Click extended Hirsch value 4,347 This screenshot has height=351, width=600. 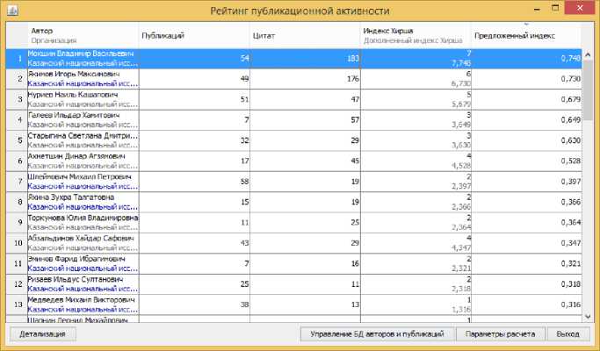[x=461, y=247]
